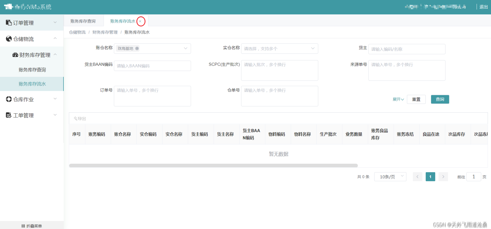This screenshot has width=491, height=229.
Task: Focus the 前往 page number field
Action: pos(474,177)
